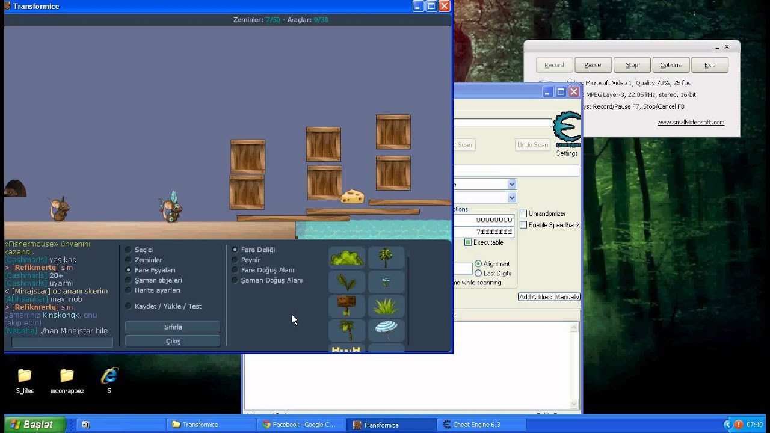Click the greyed Record button
Viewport: 770px width, 433px height.
pos(554,65)
